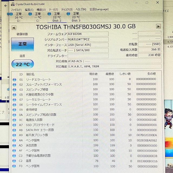
Task: Click status icon for A9 総不良ブロック数
Action: (14, 135)
